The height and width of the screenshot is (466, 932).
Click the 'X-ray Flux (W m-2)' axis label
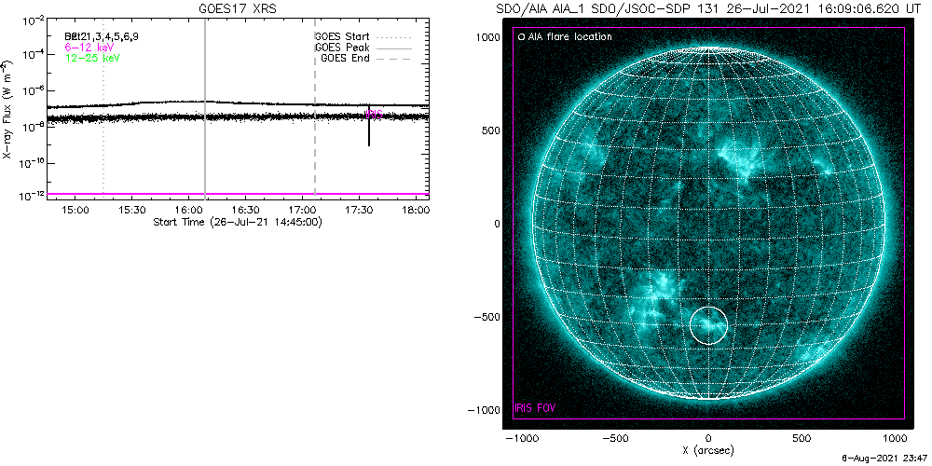tap(7, 107)
